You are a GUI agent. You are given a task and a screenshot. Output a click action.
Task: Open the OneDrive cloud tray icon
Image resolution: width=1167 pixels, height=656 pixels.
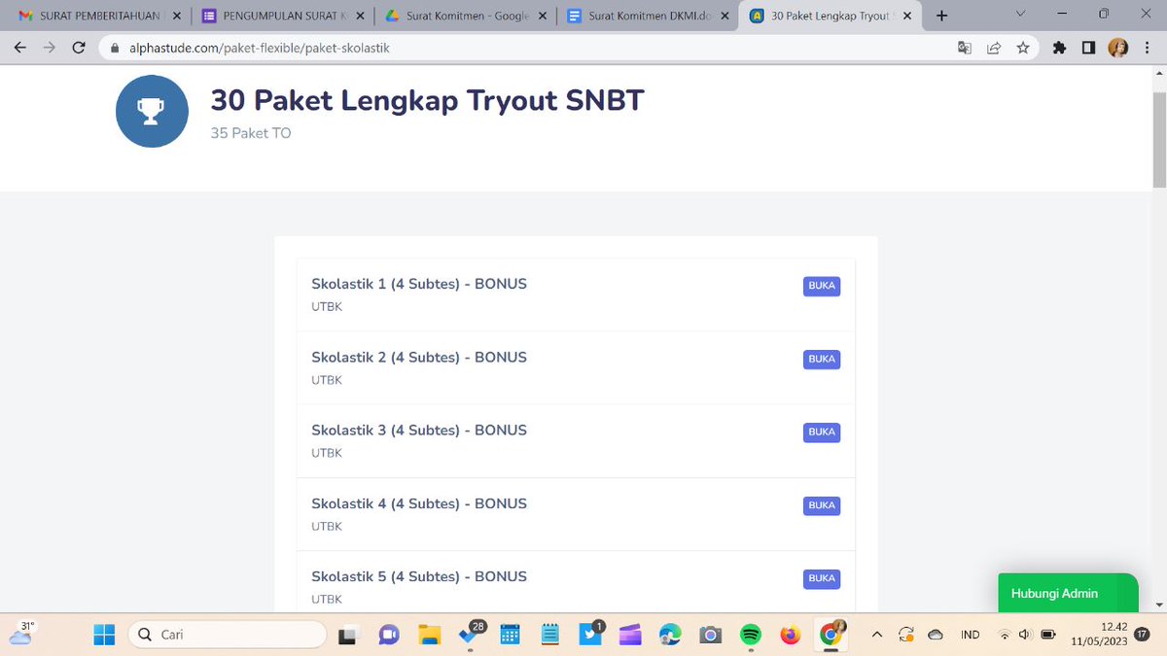point(936,635)
